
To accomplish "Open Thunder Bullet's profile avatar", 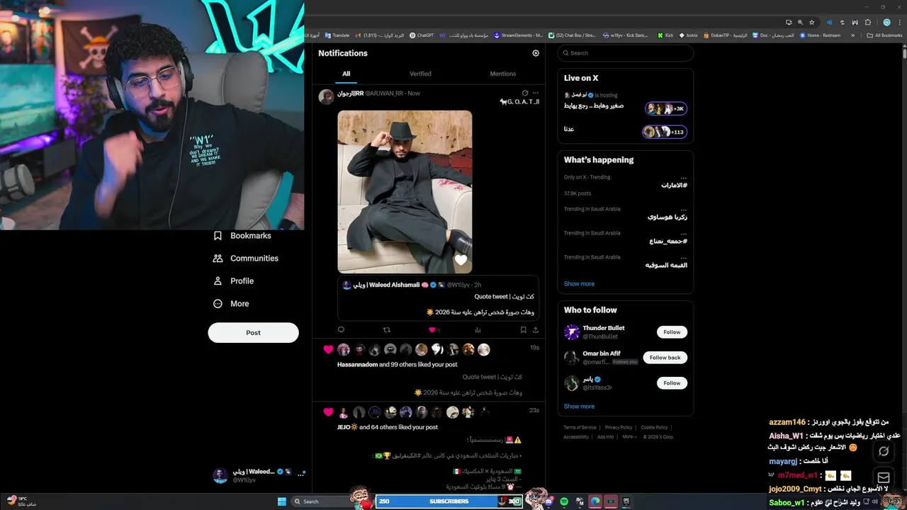I will [x=572, y=332].
